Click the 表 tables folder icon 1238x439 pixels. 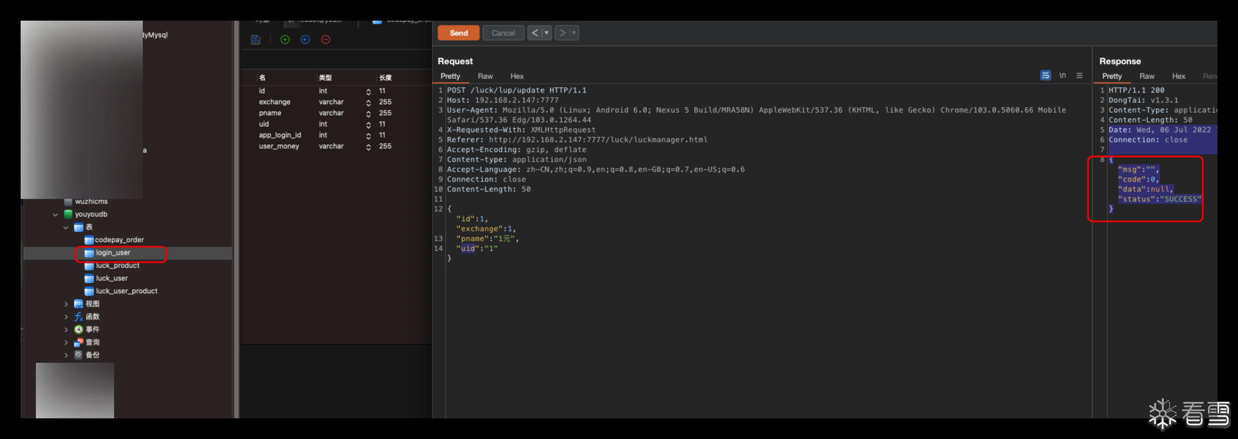pyautogui.click(x=79, y=227)
